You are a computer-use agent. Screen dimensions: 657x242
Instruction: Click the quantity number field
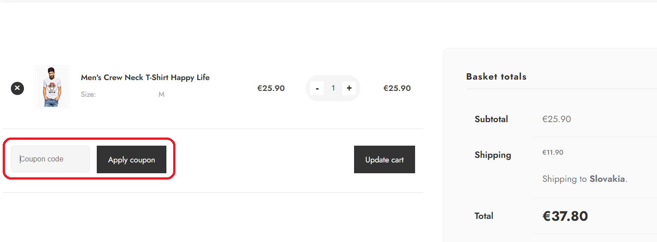tap(333, 88)
